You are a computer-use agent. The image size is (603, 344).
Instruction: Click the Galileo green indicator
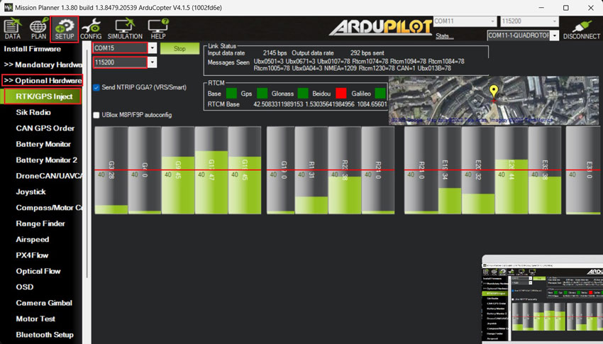pyautogui.click(x=380, y=94)
